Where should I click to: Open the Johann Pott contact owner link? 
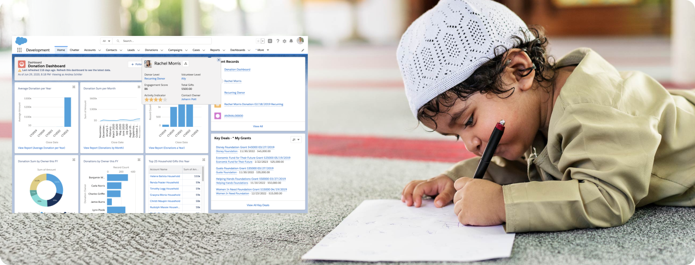(x=189, y=99)
